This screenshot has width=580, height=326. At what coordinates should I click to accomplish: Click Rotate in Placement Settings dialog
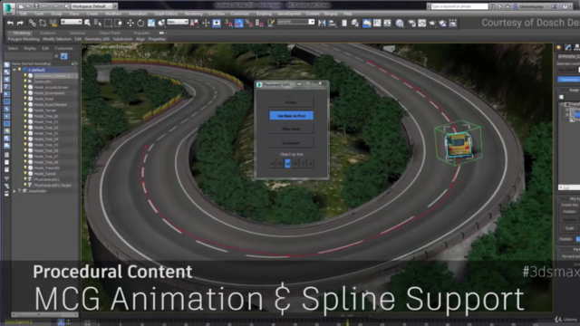click(x=291, y=102)
